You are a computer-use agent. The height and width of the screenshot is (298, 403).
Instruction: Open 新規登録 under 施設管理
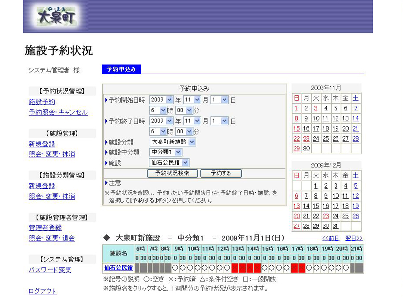pyautogui.click(x=42, y=144)
